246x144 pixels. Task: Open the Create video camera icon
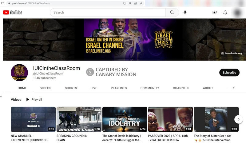pyautogui.click(x=215, y=12)
